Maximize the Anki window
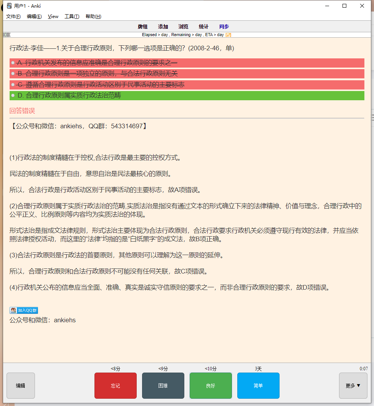This screenshot has width=374, height=406. click(344, 6)
